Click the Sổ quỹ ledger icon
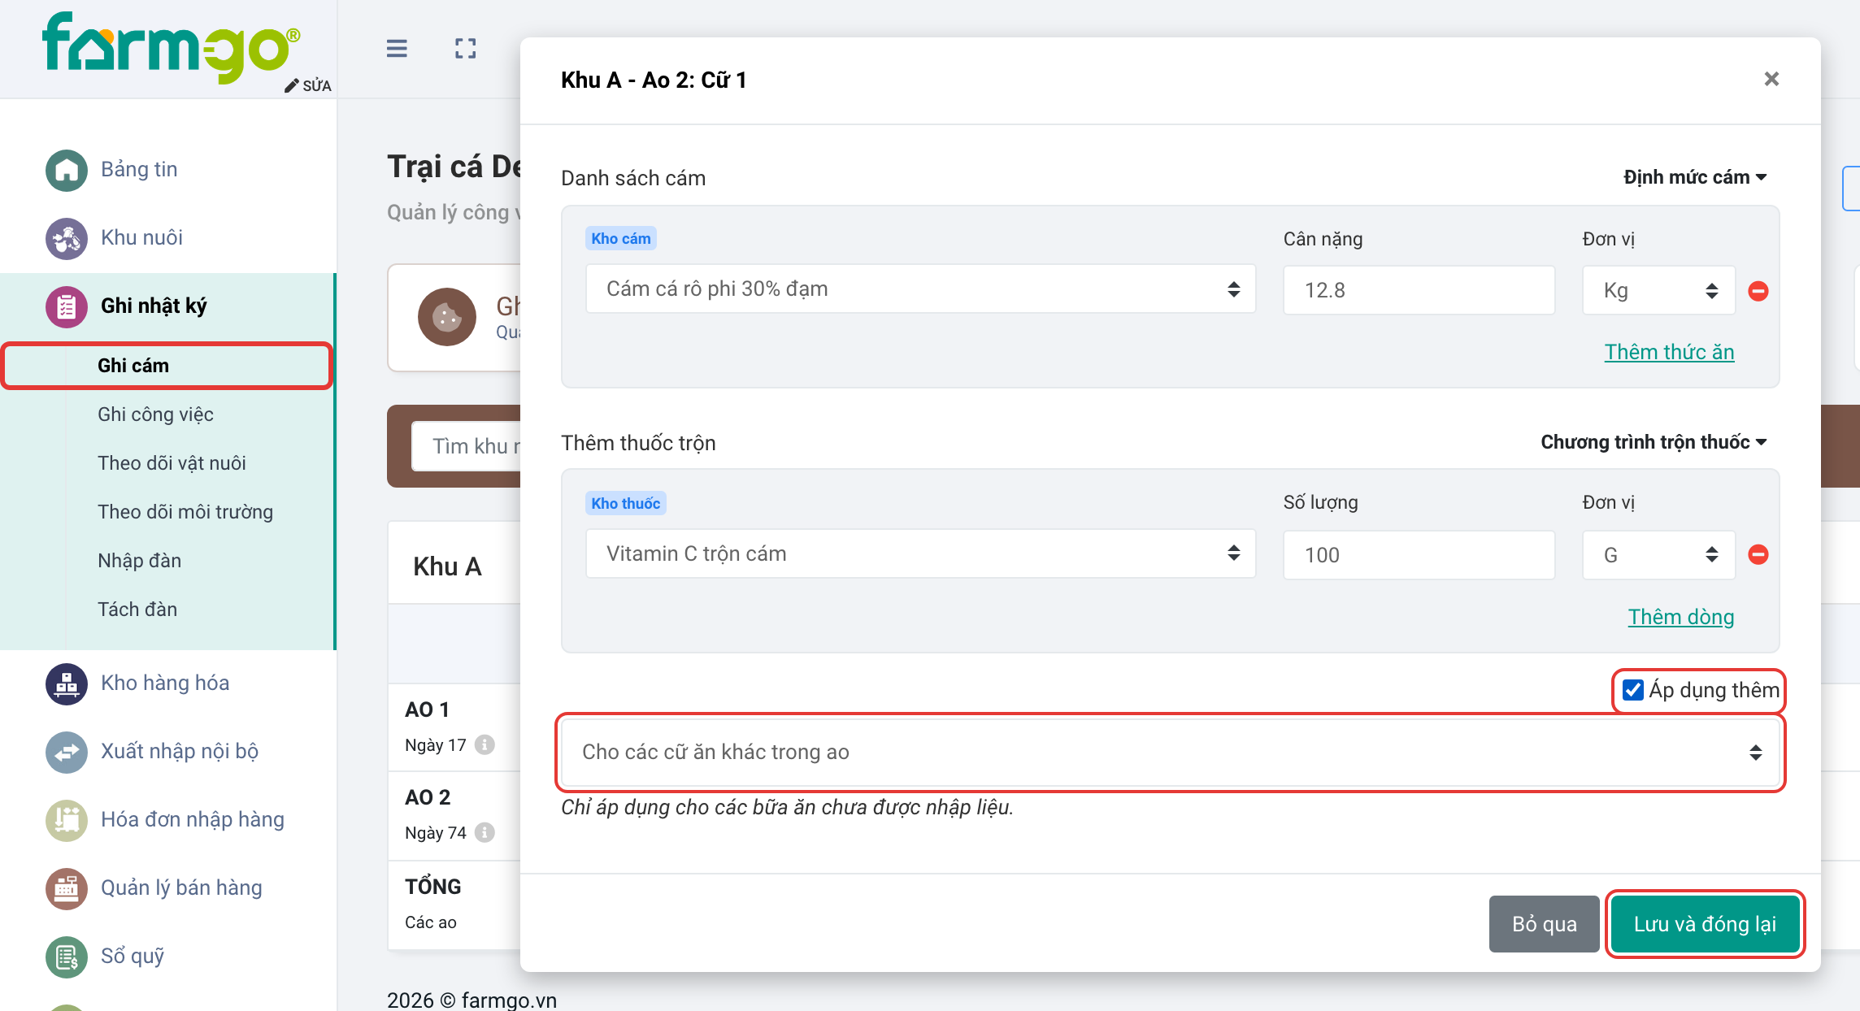Image resolution: width=1860 pixels, height=1011 pixels. [x=67, y=957]
